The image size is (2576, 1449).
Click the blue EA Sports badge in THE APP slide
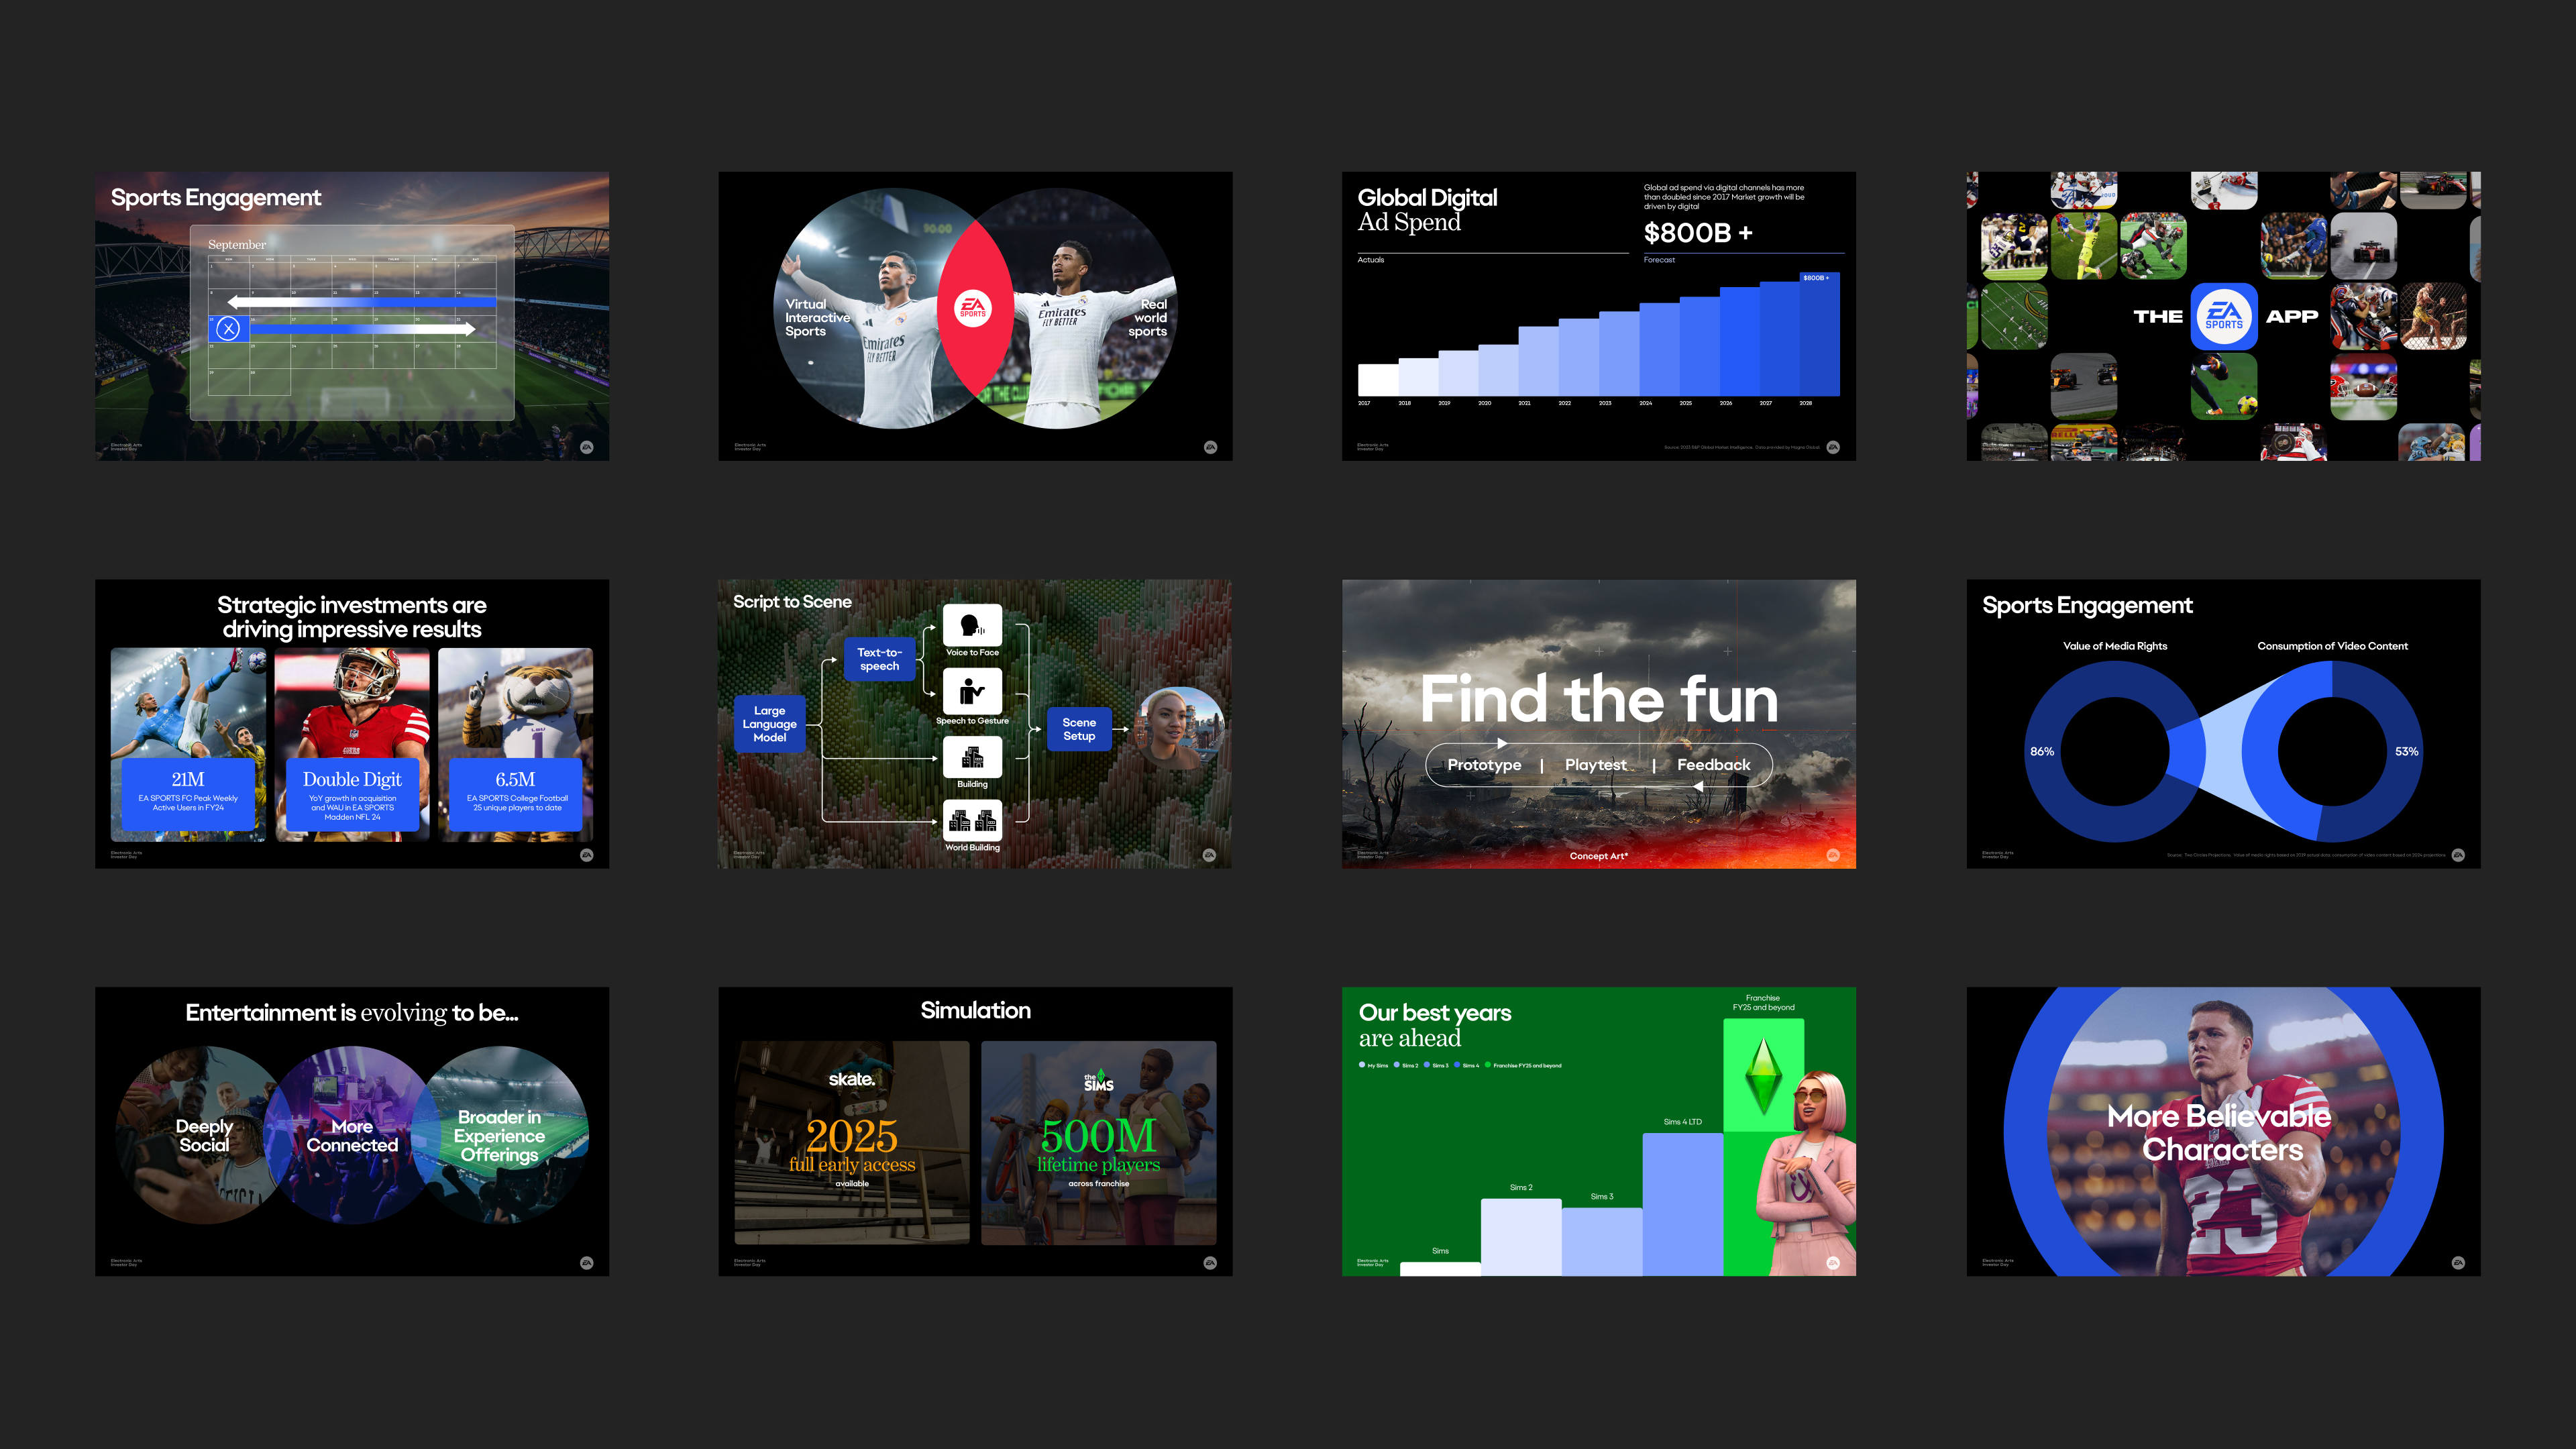(2224, 316)
